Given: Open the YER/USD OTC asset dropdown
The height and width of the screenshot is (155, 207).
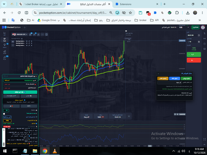Looking at the screenshot, I should [19, 34].
